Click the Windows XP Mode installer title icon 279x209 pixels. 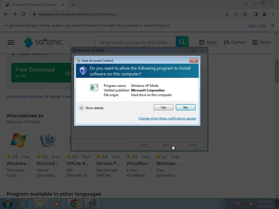coord(74,50)
